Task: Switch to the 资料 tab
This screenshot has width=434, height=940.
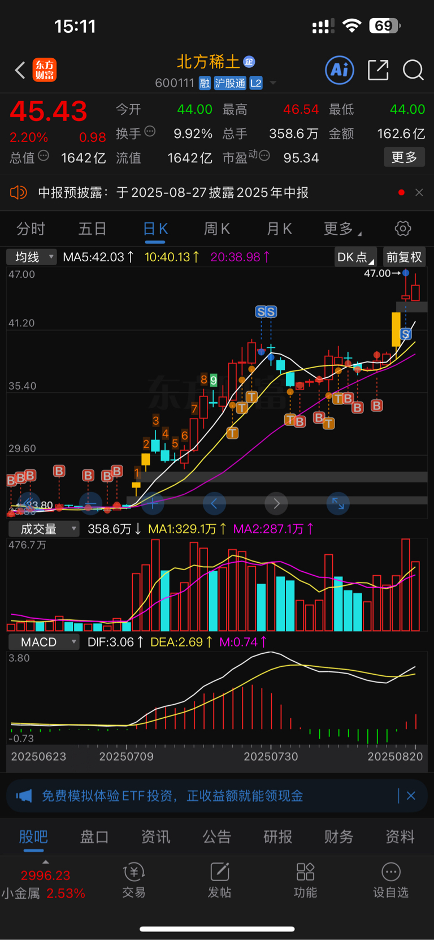Action: click(400, 837)
